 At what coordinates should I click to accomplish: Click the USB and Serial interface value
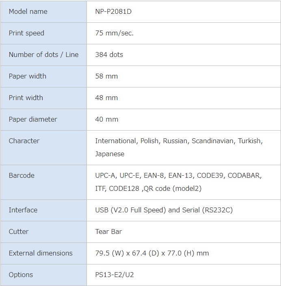click(164, 210)
